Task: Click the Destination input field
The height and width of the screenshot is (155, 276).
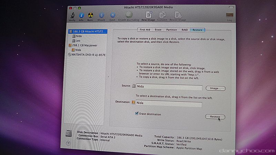Action: [x=169, y=103]
